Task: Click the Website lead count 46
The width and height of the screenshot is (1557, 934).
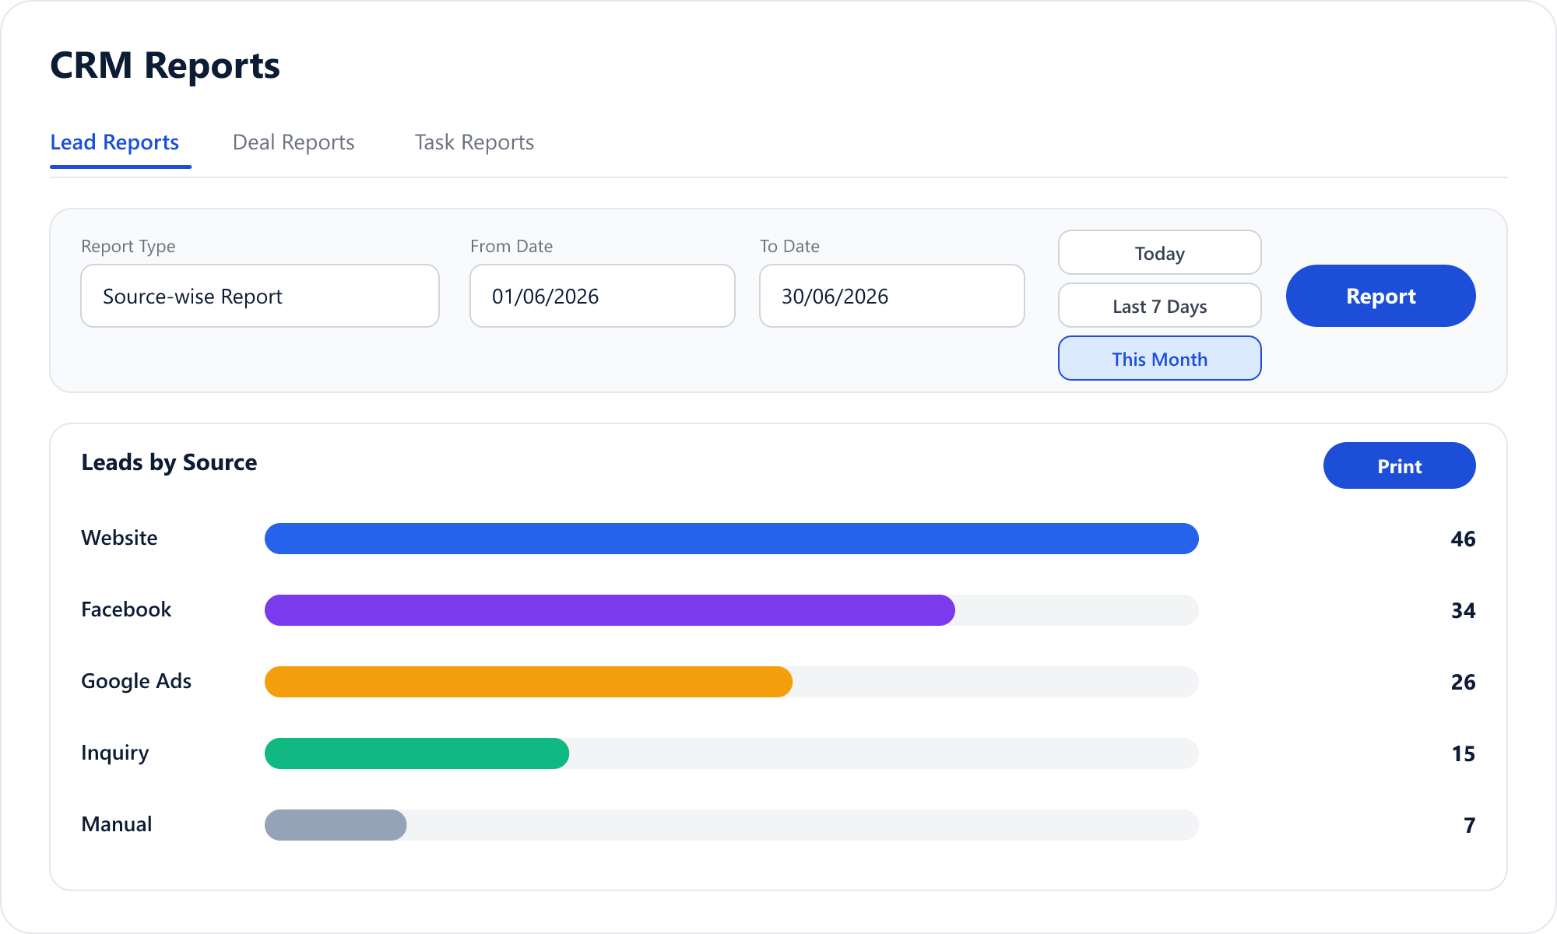Action: tap(1464, 539)
